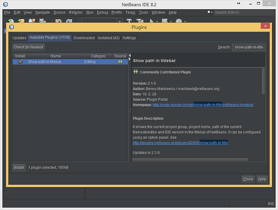Switch to the Installed (42) tab
This screenshot has height=210, width=278.
pyautogui.click(x=108, y=38)
